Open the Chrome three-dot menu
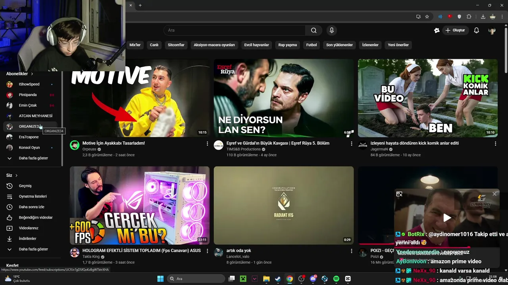The image size is (508, 285). point(502,17)
